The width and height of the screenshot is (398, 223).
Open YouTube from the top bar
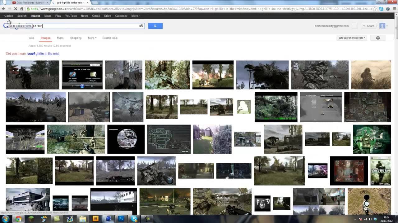coord(71,16)
